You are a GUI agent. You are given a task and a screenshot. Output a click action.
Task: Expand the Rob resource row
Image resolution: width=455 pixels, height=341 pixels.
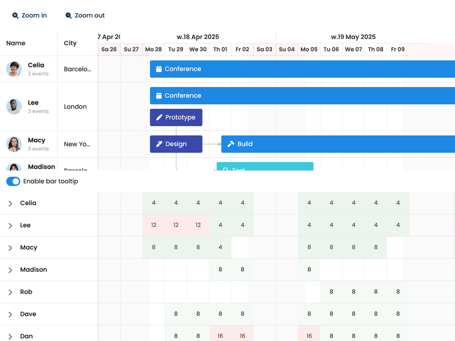(x=10, y=292)
